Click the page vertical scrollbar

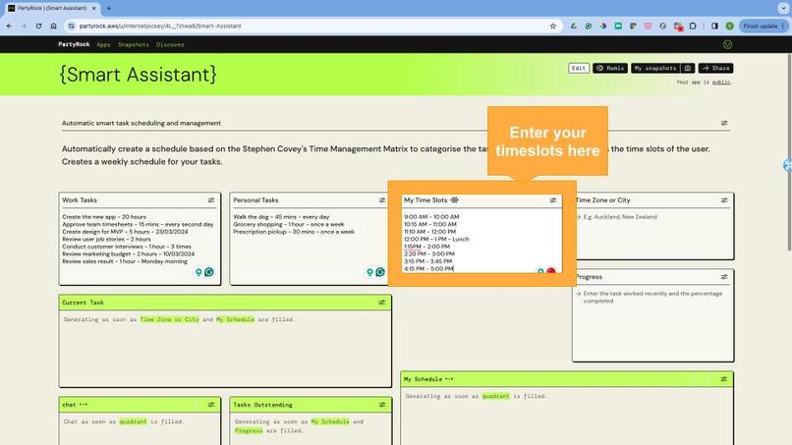[788, 151]
